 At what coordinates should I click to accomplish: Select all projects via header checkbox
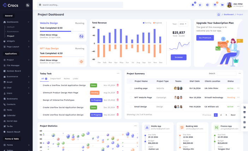(x=130, y=81)
